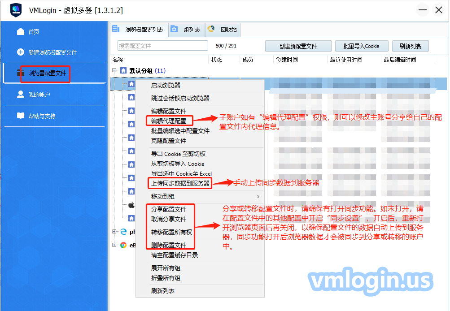Image resolution: width=450 pixels, height=311 pixels.
Task: Click the Edge browser icon in the tree
Action: [x=123, y=232]
